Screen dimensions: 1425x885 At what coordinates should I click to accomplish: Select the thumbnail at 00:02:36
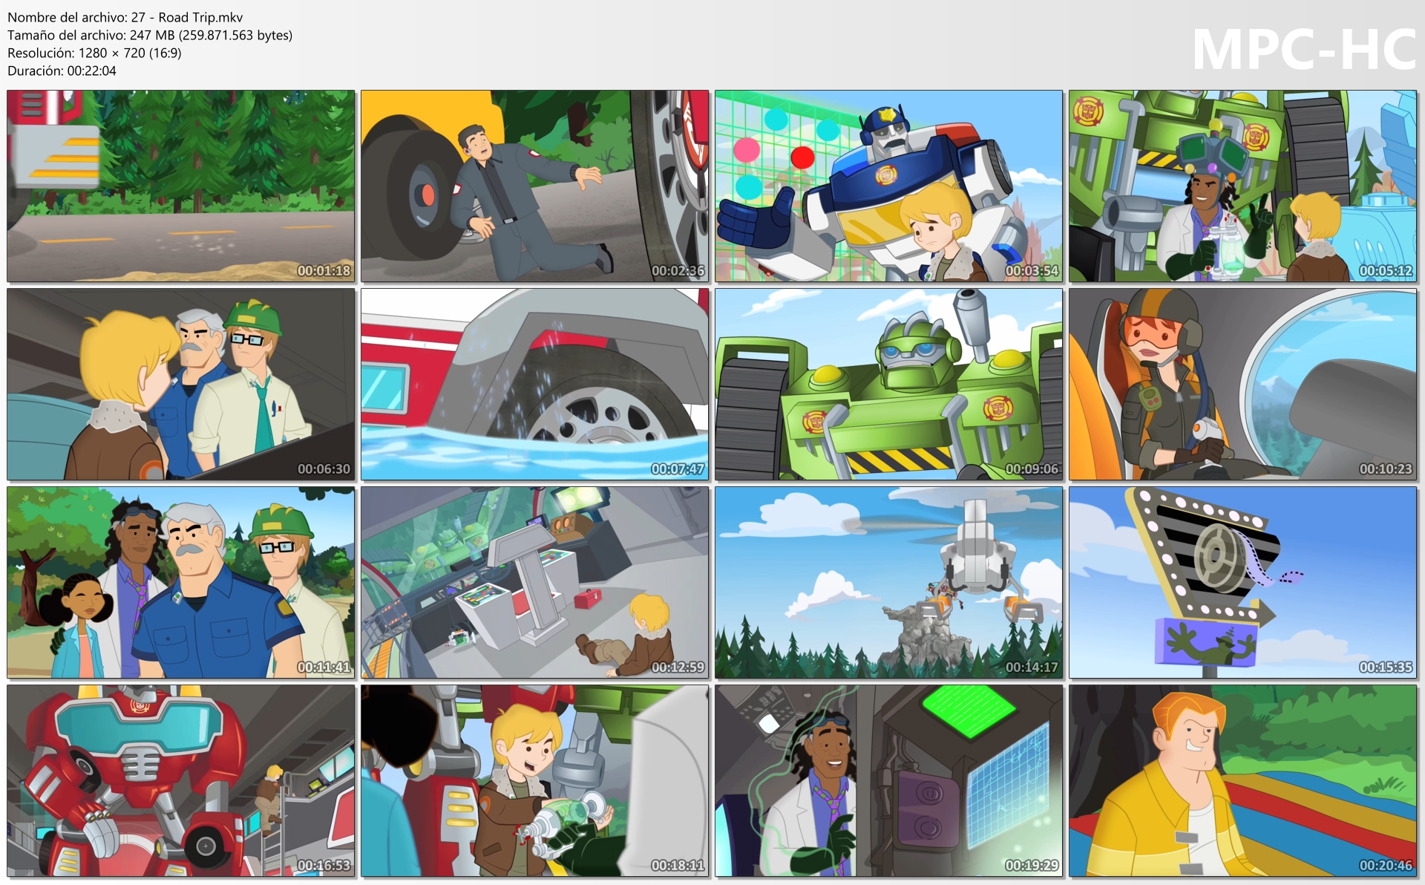click(x=535, y=186)
